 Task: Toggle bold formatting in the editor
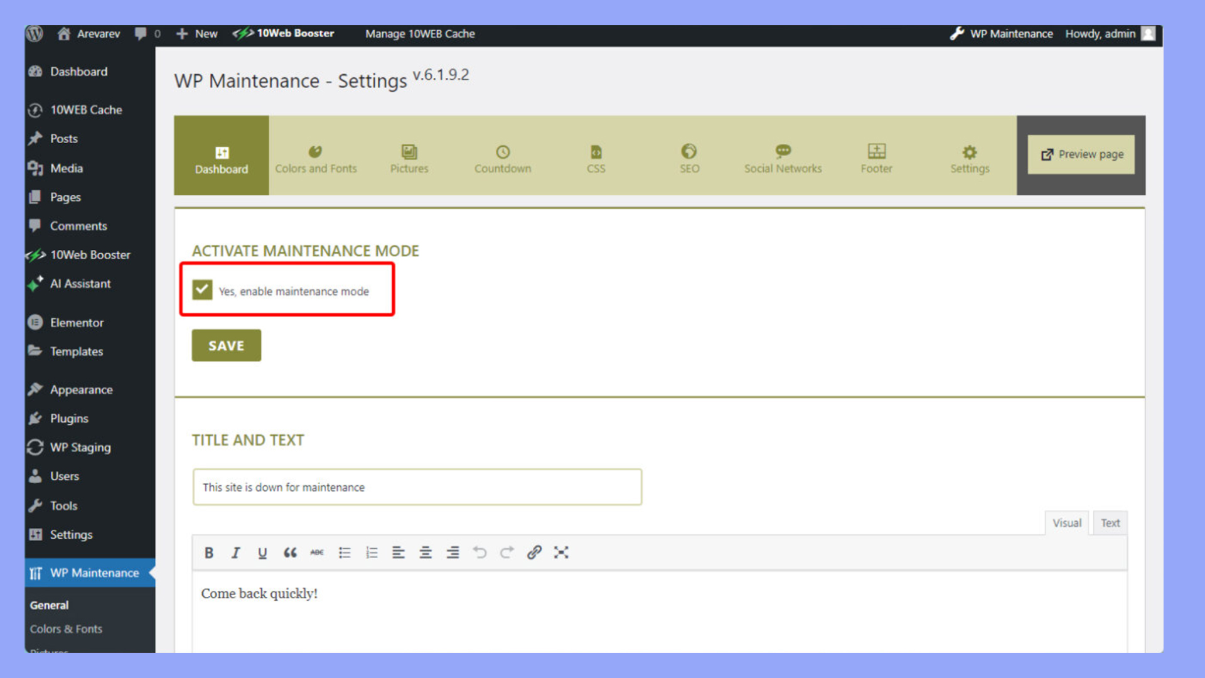coord(208,552)
